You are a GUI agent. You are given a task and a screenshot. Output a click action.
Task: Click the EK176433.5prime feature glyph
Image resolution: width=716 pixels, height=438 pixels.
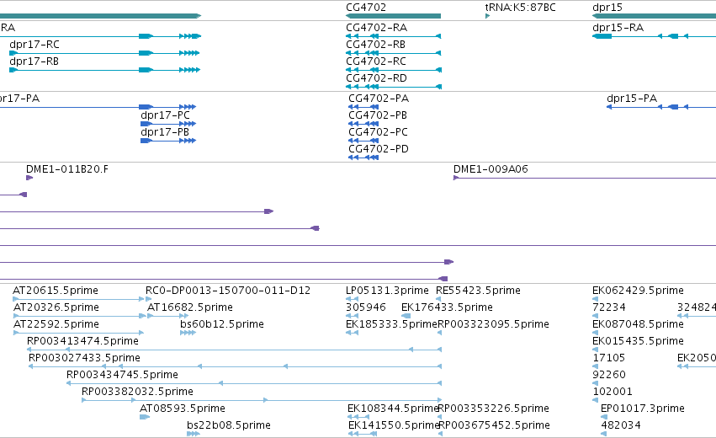point(406,316)
